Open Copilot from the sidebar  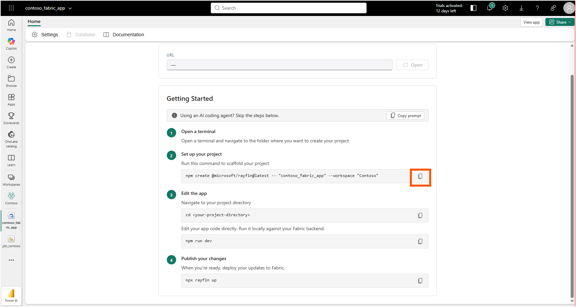point(11,44)
